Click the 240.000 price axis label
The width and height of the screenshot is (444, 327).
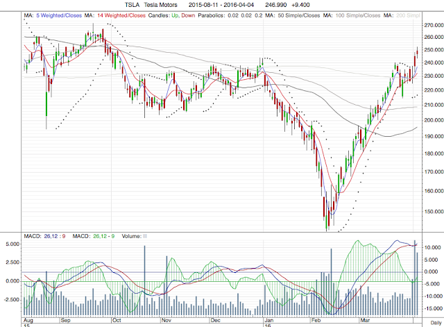click(434, 62)
